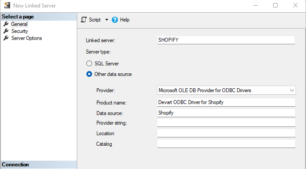
Task: Select the General page
Action: [x=19, y=24]
